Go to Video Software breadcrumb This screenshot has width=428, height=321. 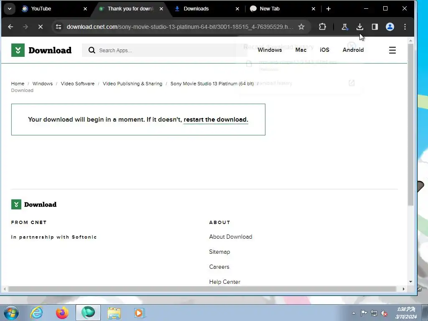[x=77, y=84]
